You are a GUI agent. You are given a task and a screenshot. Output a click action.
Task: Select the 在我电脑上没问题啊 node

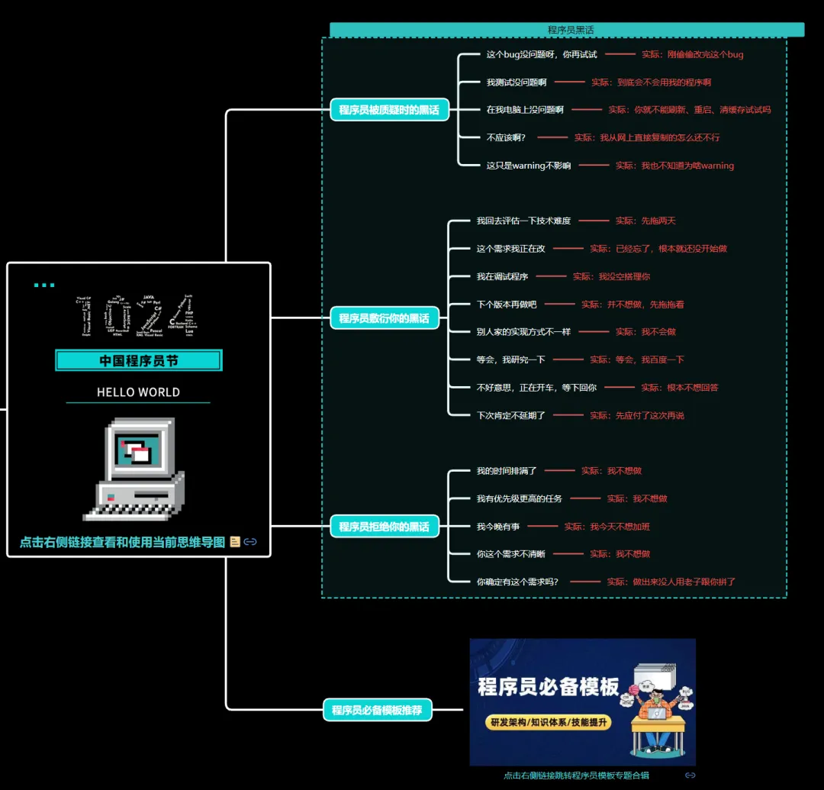click(524, 109)
